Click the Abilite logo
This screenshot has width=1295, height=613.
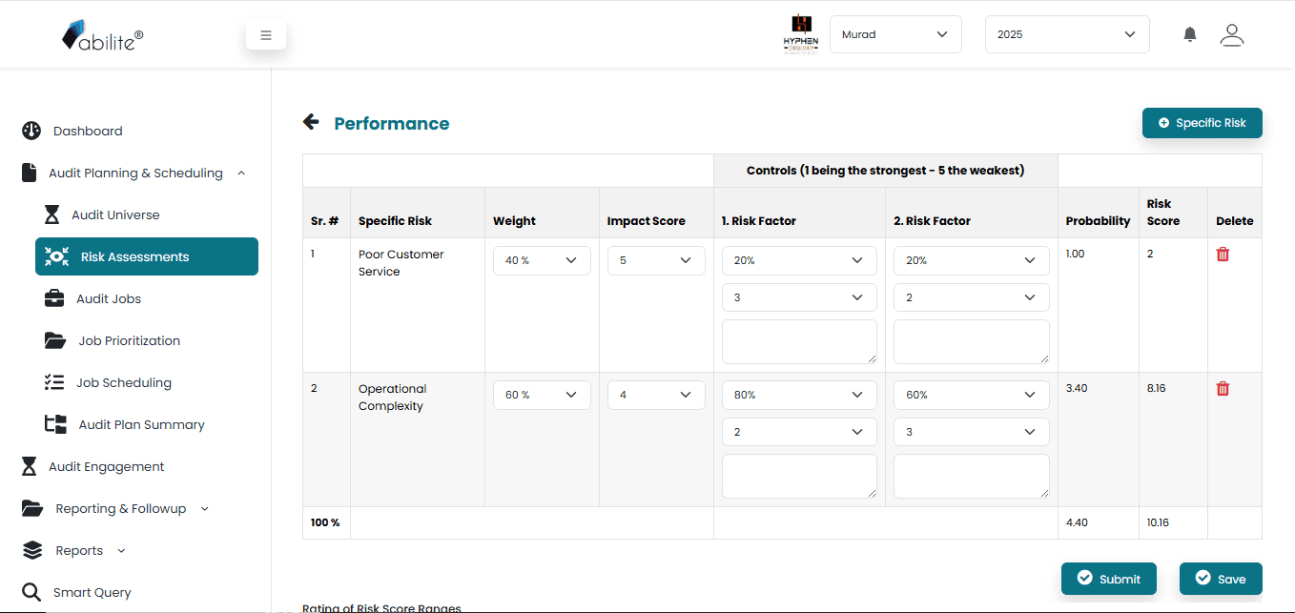(x=102, y=35)
